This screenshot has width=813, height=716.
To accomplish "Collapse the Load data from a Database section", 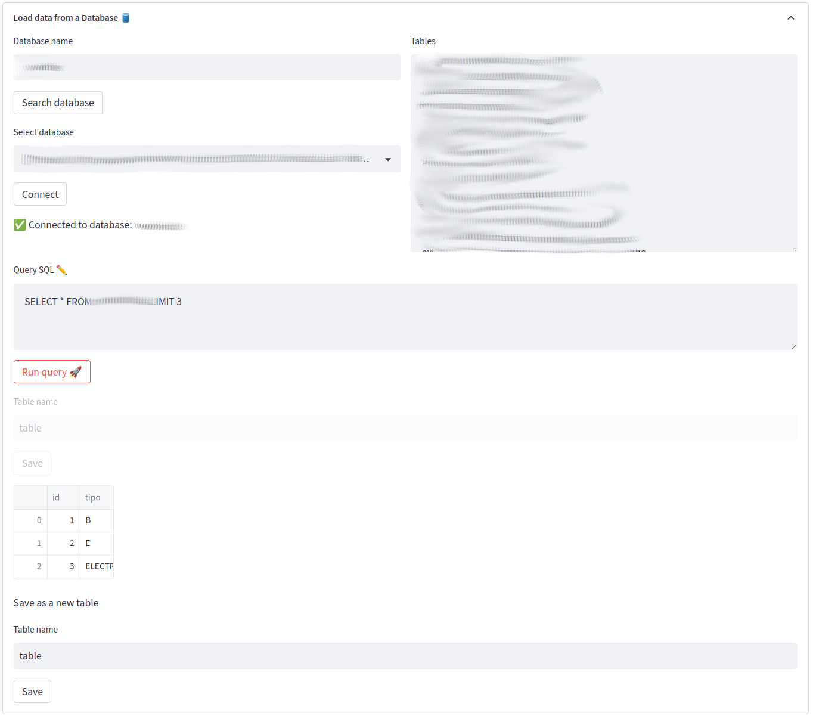I will pos(791,18).
